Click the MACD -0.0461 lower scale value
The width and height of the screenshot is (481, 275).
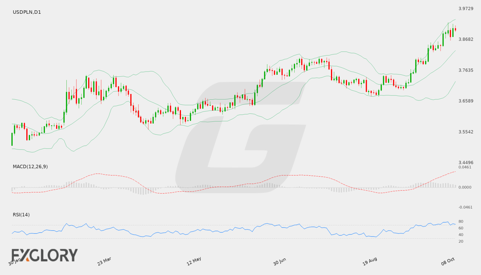[x=466, y=207]
